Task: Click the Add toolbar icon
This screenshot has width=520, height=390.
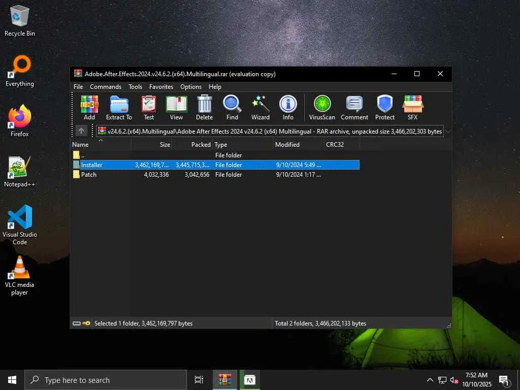Action: point(89,108)
